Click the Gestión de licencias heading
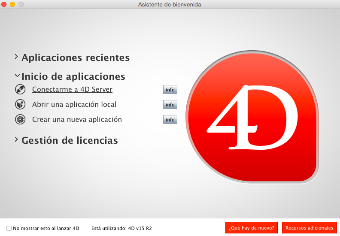 click(70, 140)
